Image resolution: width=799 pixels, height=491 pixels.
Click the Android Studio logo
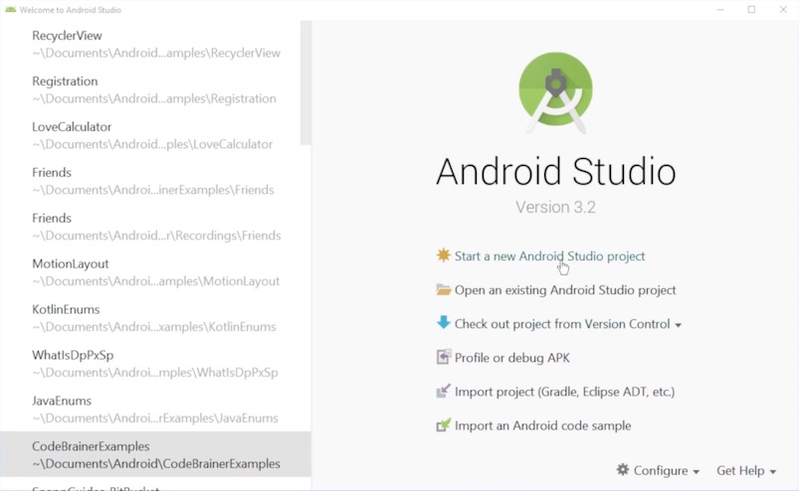(x=555, y=93)
